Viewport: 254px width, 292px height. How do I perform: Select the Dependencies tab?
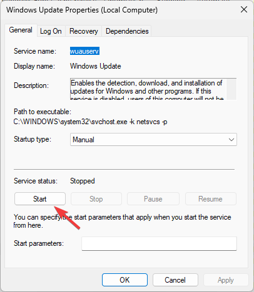[x=127, y=31]
